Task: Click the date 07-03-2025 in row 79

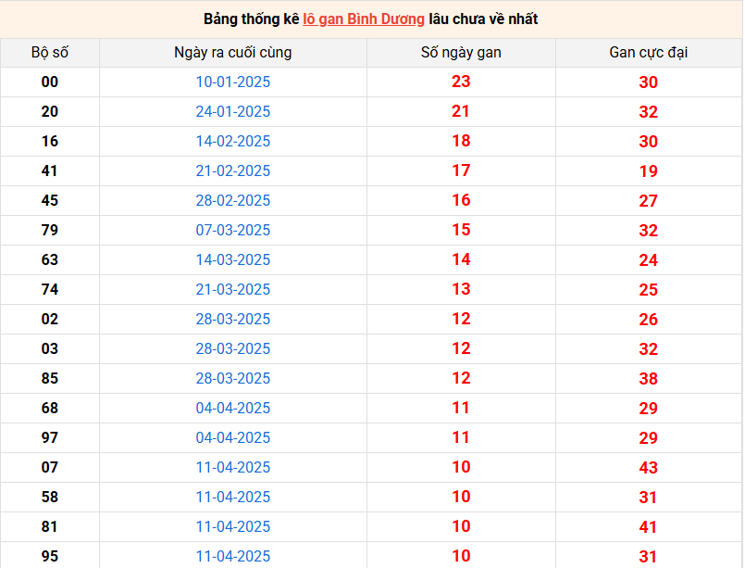Action: point(232,231)
